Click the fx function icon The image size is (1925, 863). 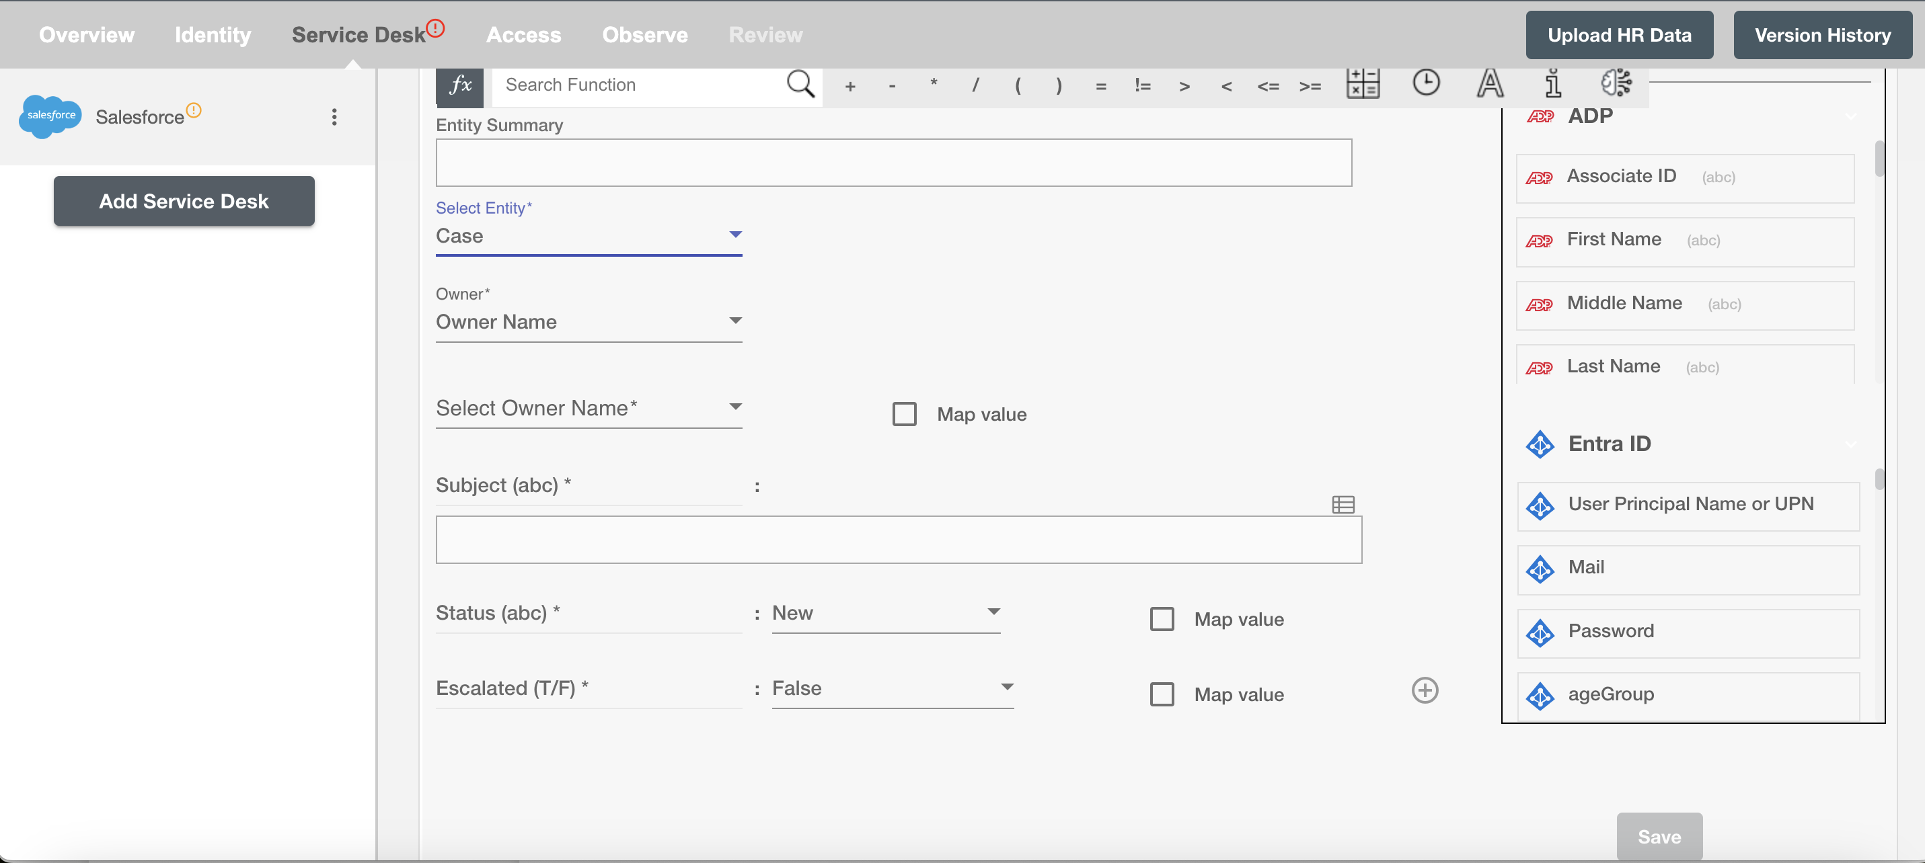point(459,86)
